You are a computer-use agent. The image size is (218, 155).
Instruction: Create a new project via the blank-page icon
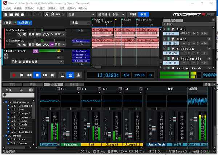click(6, 14)
